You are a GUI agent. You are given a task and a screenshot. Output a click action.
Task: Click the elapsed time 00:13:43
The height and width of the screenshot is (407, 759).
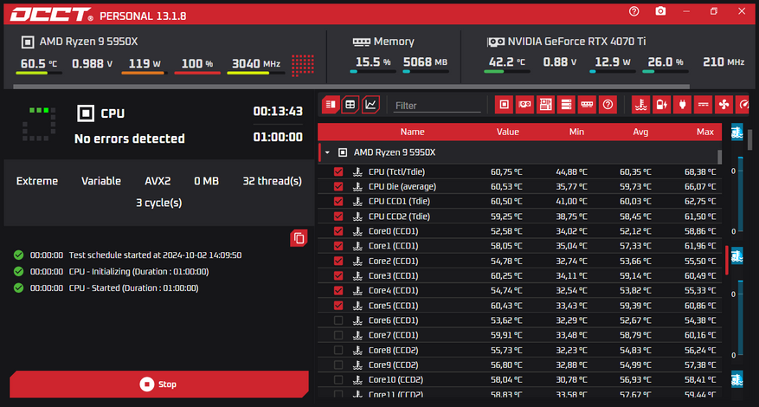pos(278,112)
